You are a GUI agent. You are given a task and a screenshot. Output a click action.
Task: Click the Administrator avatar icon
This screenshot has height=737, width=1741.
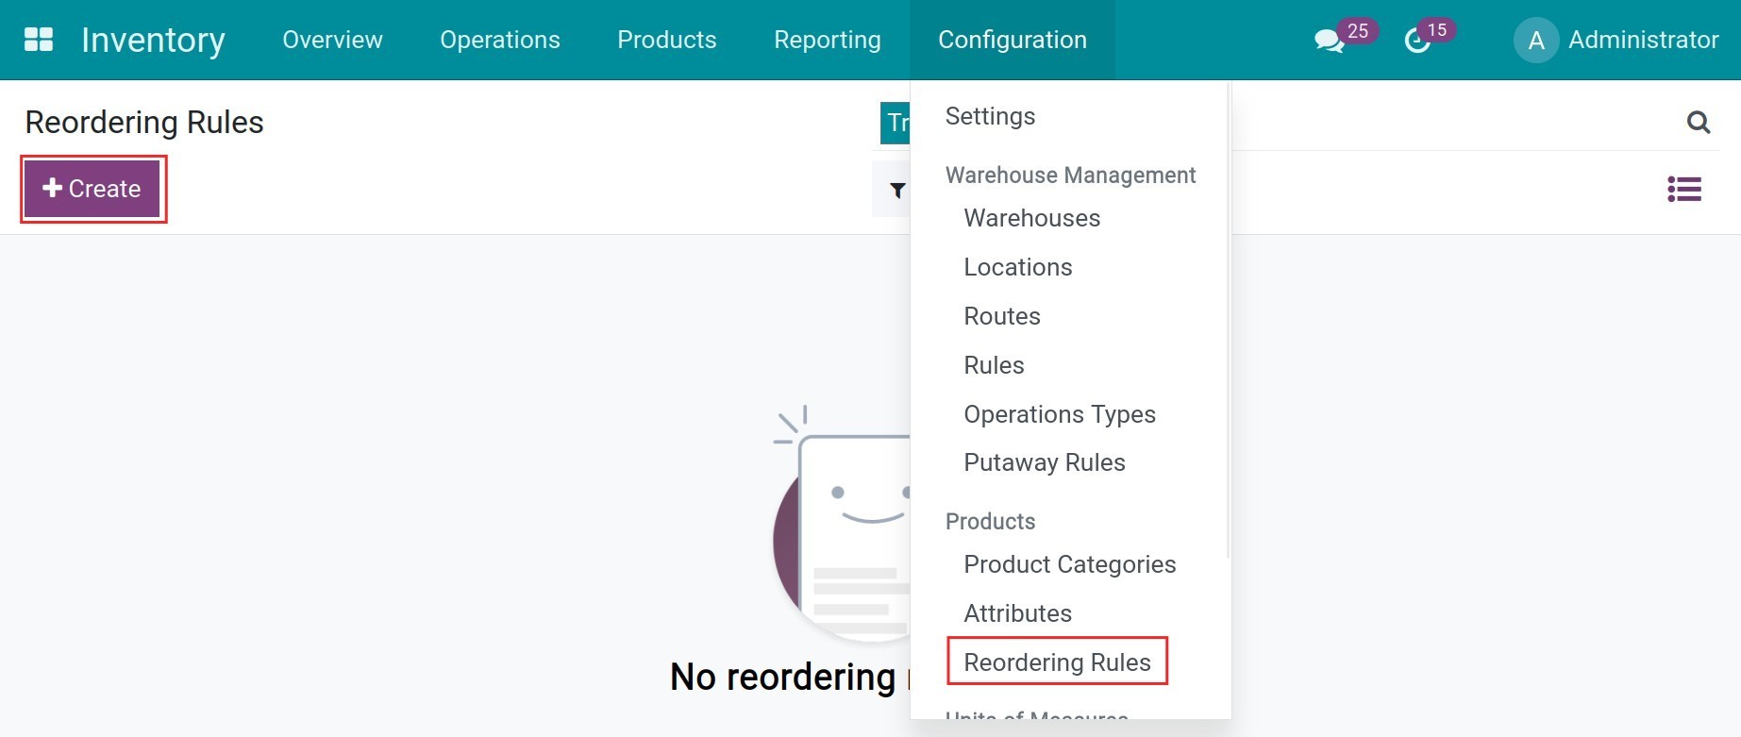(1535, 41)
